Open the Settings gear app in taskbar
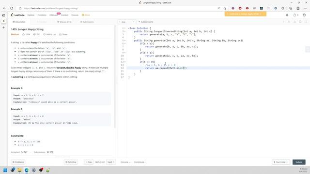This screenshot has width=310, height=174. [33, 170]
